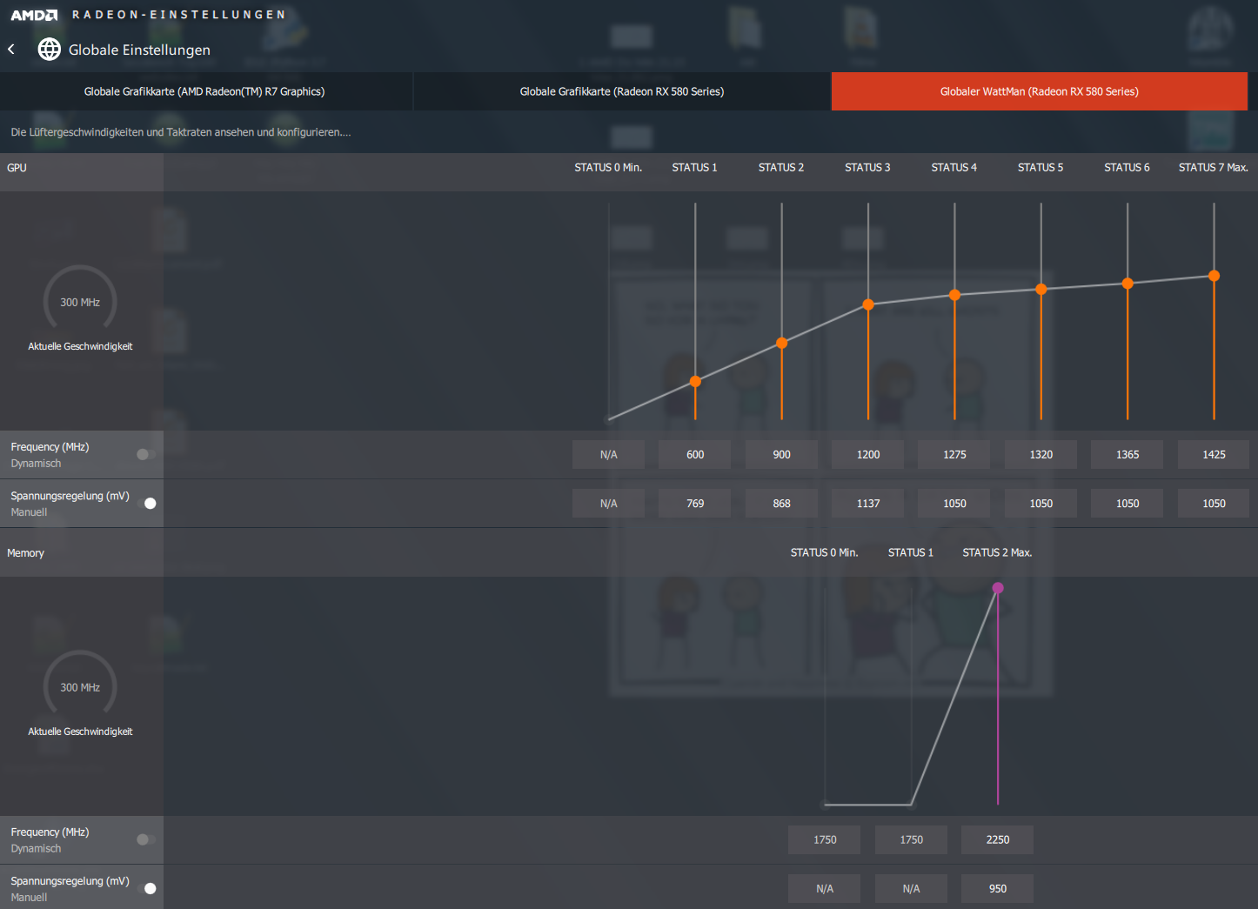Toggle GPU Frequency dynamic switch

pyautogui.click(x=146, y=454)
